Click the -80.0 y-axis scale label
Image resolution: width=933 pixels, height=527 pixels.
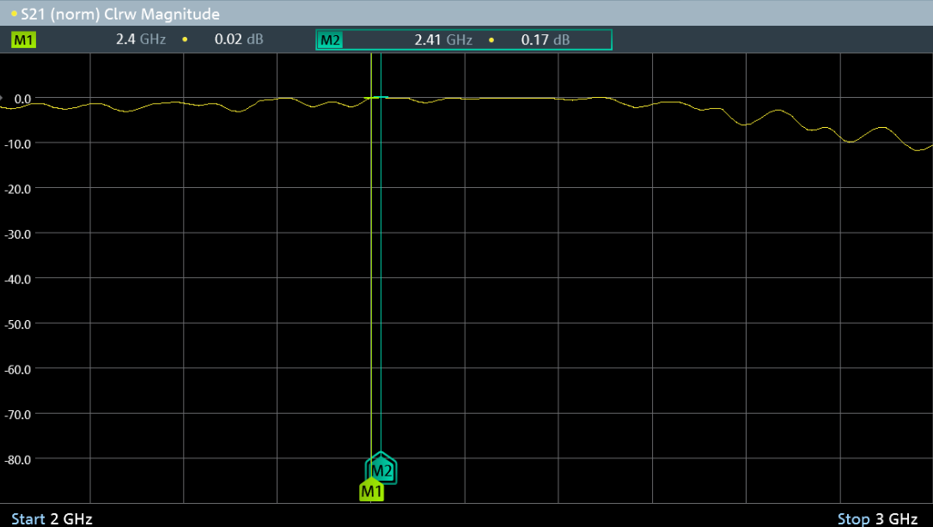click(x=18, y=458)
